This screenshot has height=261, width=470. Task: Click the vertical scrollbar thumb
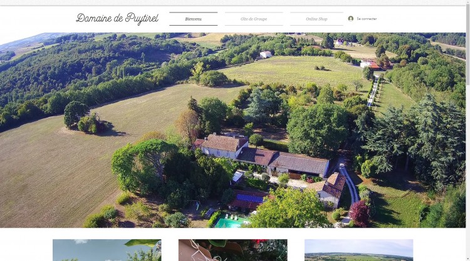tap(467, 45)
